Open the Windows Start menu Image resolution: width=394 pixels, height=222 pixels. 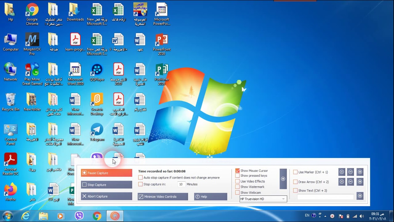(8, 216)
